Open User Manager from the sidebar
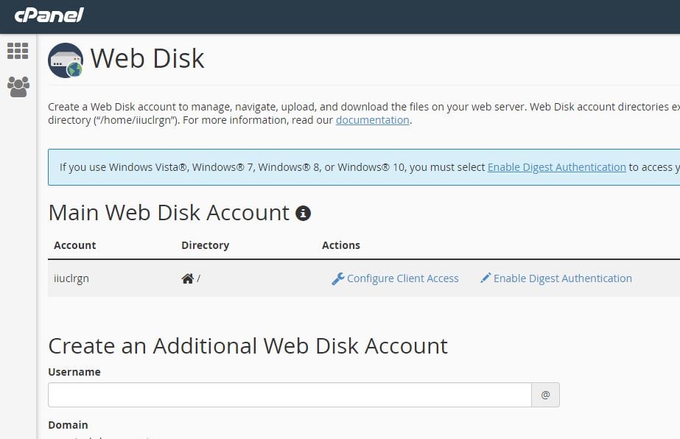680x439 pixels. point(18,86)
